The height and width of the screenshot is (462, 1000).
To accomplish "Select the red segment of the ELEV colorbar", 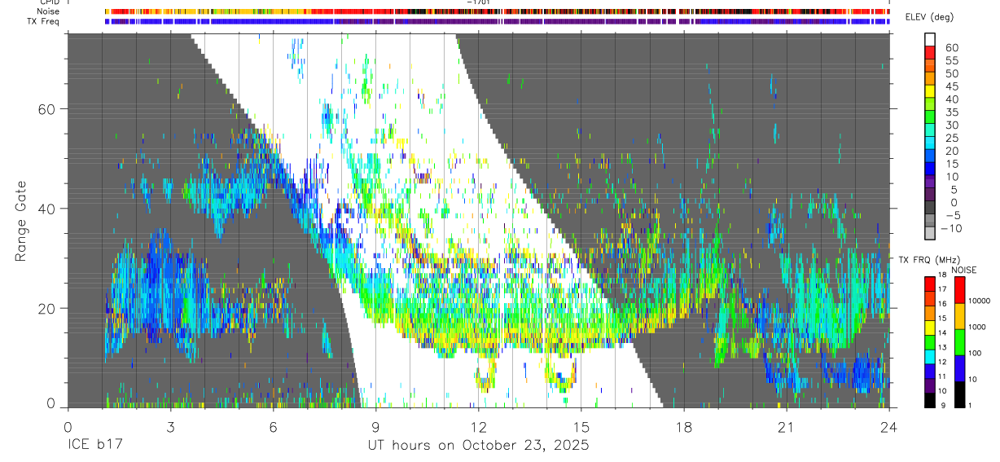I will (x=930, y=52).
